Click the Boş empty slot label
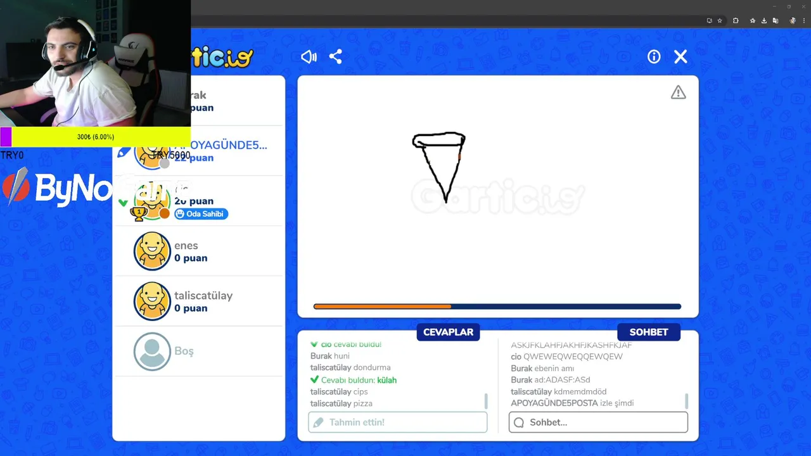Screen dimensions: 811x456 pos(184,351)
